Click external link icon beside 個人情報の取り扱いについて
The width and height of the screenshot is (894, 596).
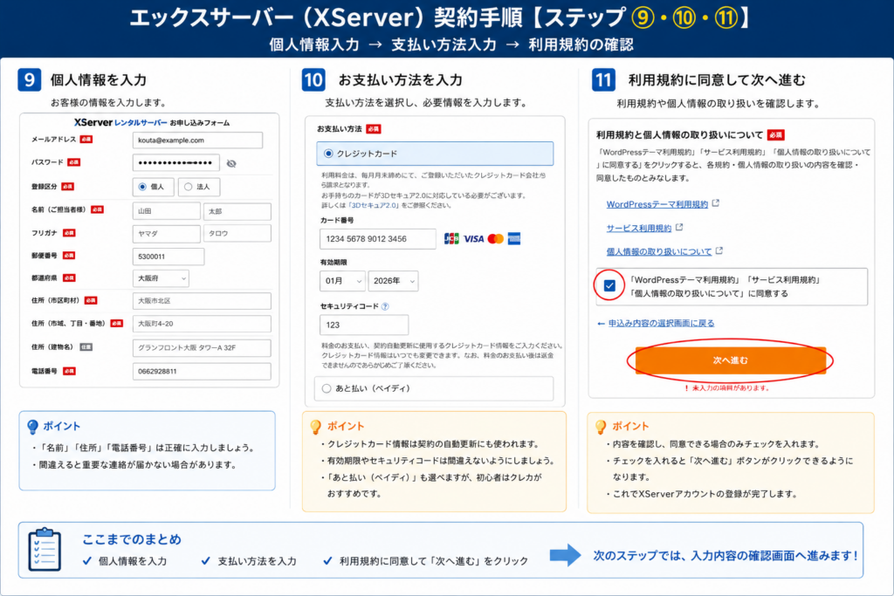(719, 250)
